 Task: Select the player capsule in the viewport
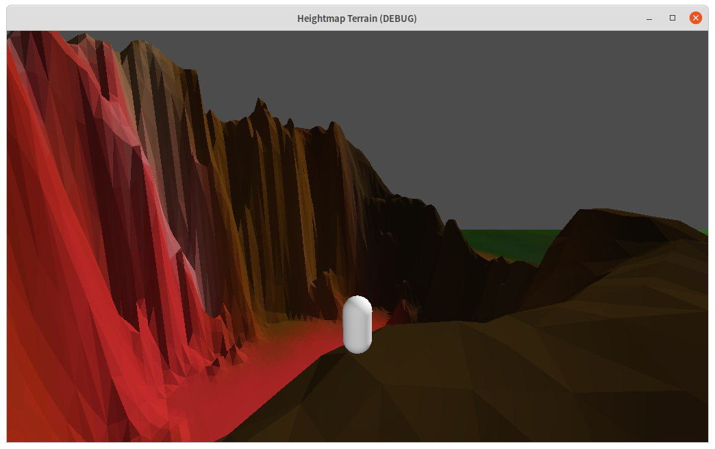pos(357,326)
